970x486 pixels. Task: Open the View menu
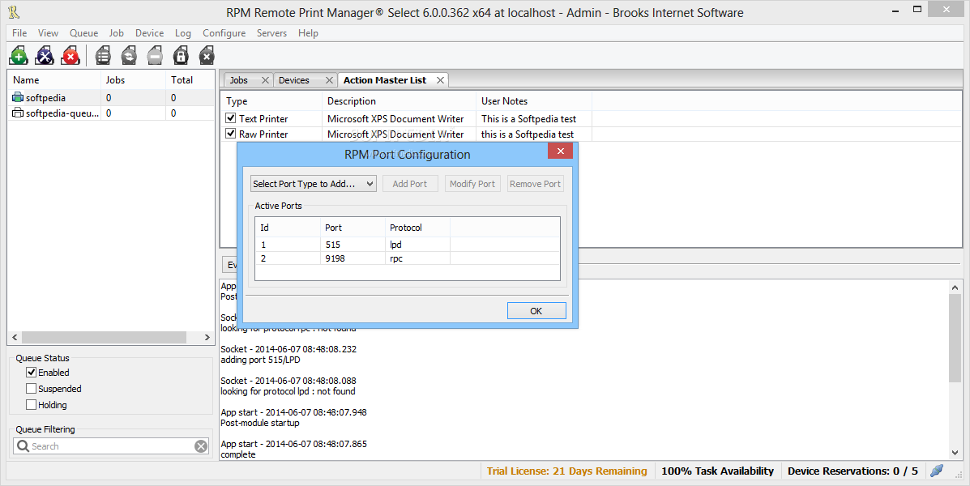49,32
